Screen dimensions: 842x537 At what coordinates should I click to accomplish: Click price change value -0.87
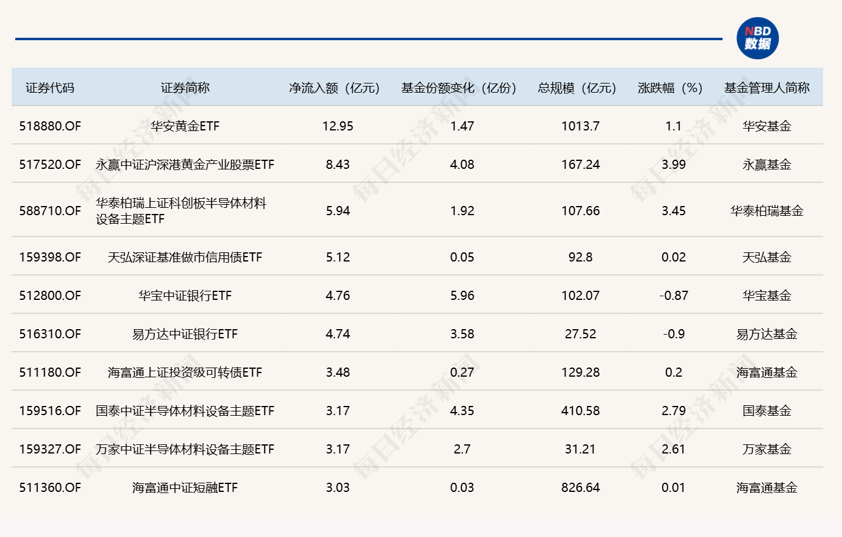click(x=674, y=296)
